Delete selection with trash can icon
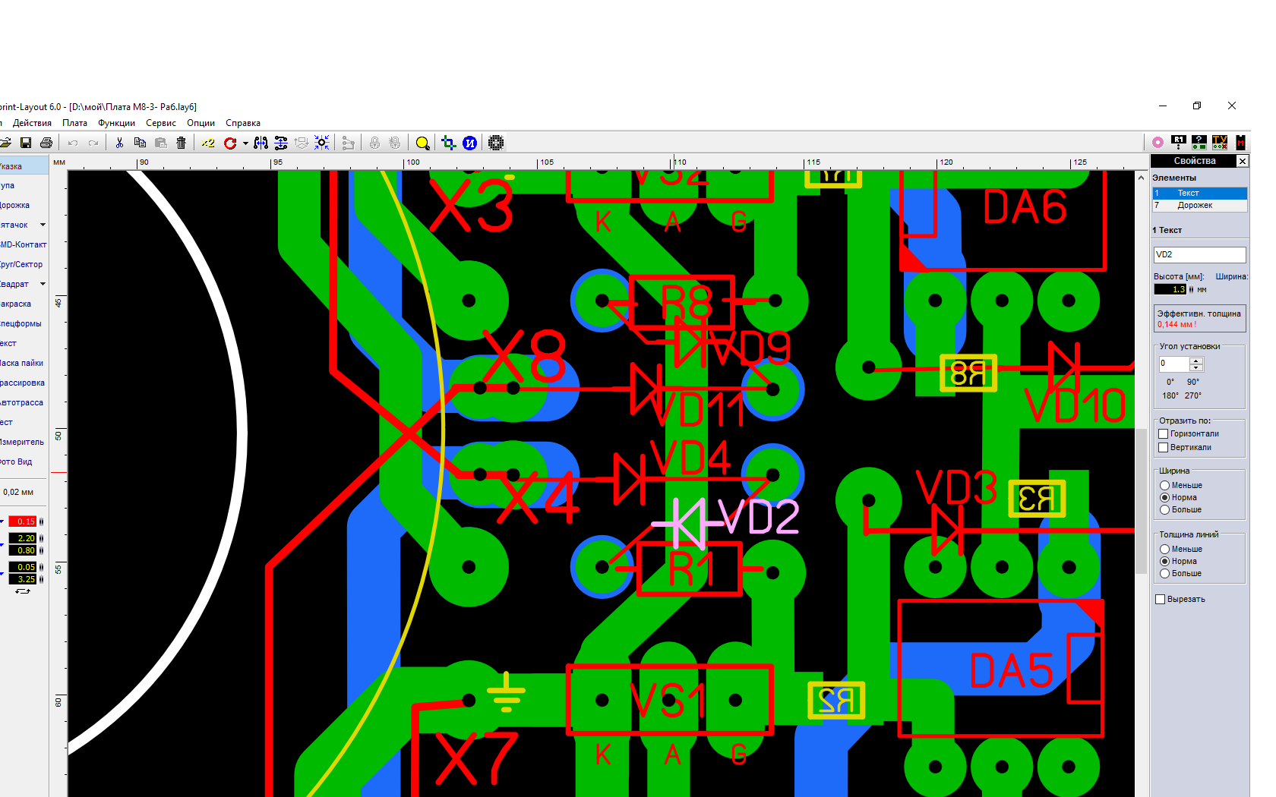The image size is (1276, 797). [x=181, y=143]
